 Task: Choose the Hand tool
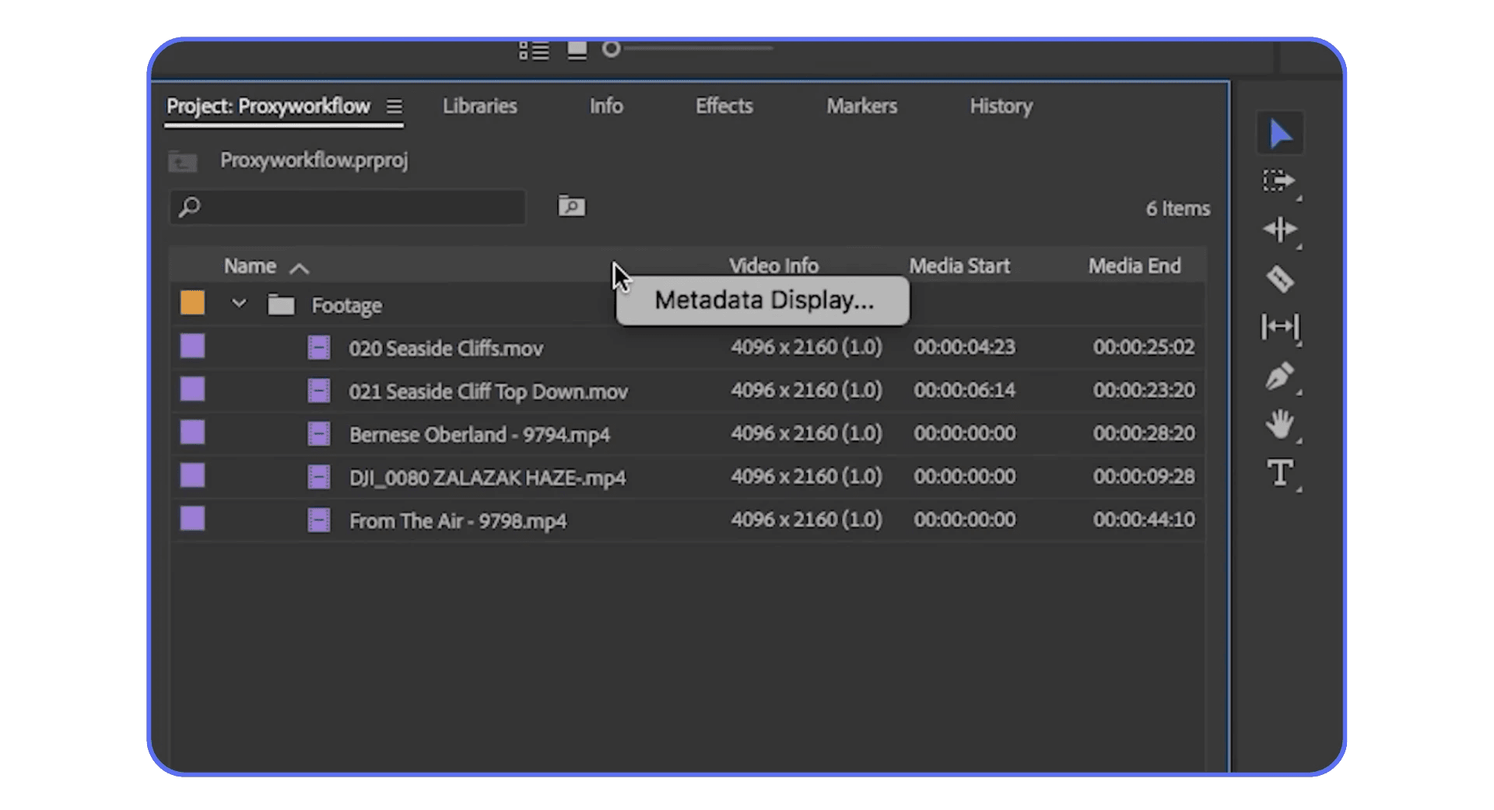[1280, 426]
